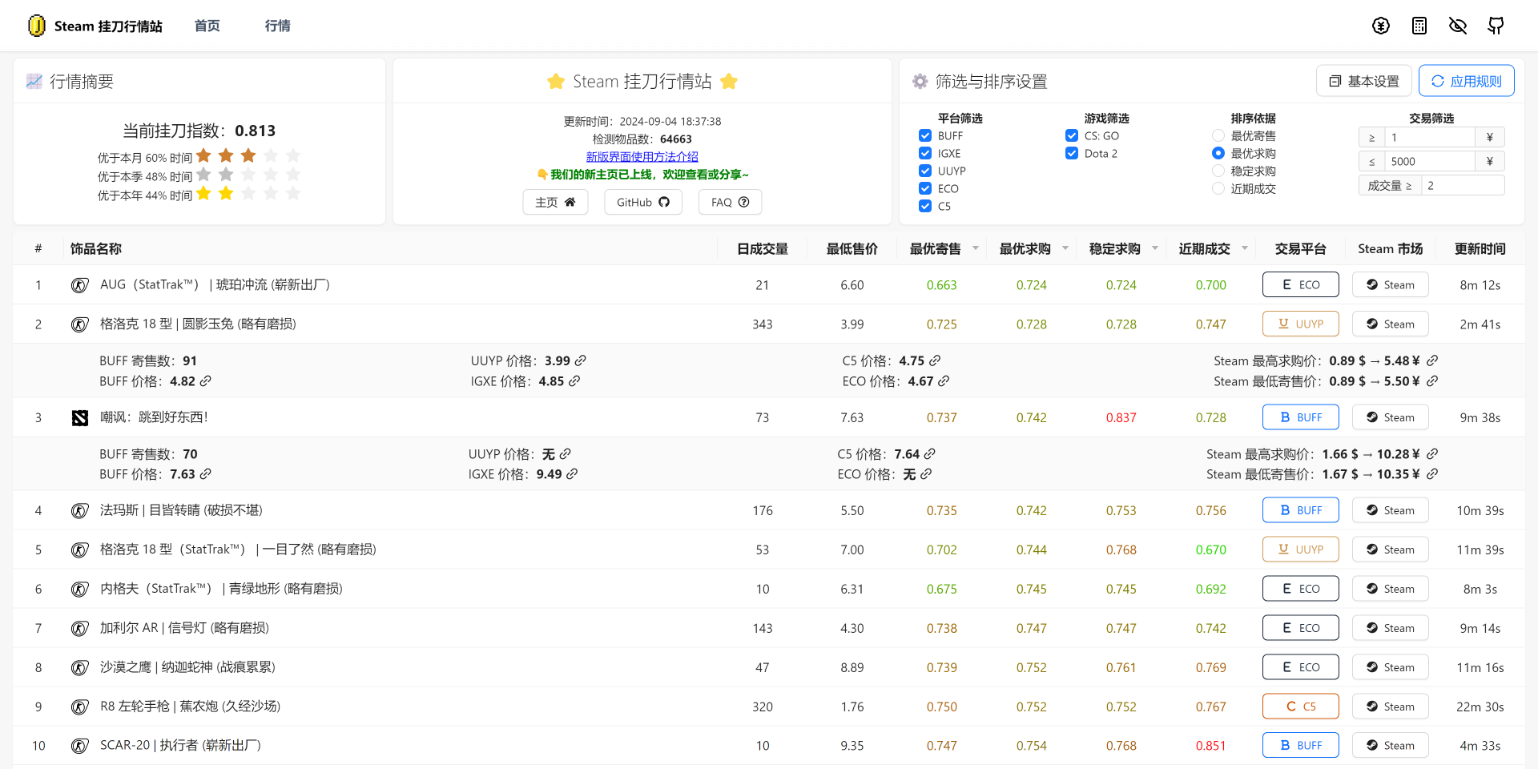The image size is (1538, 769).
Task: Open filter arrow on 最优寄售 column
Action: 976,248
